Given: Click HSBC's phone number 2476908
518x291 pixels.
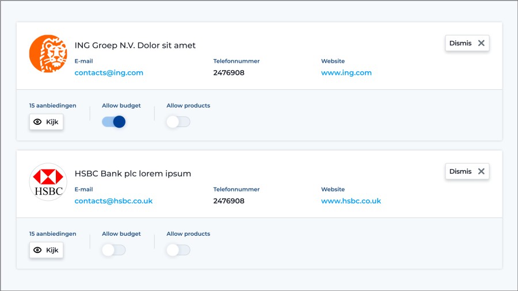Looking at the screenshot, I should click(228, 201).
